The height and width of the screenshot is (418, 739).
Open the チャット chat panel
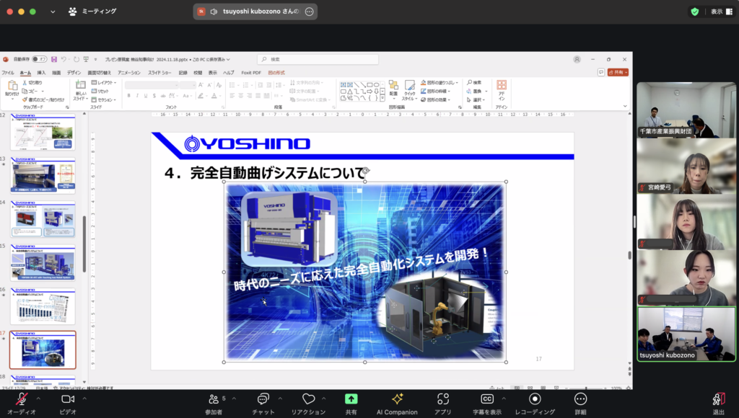click(x=263, y=404)
